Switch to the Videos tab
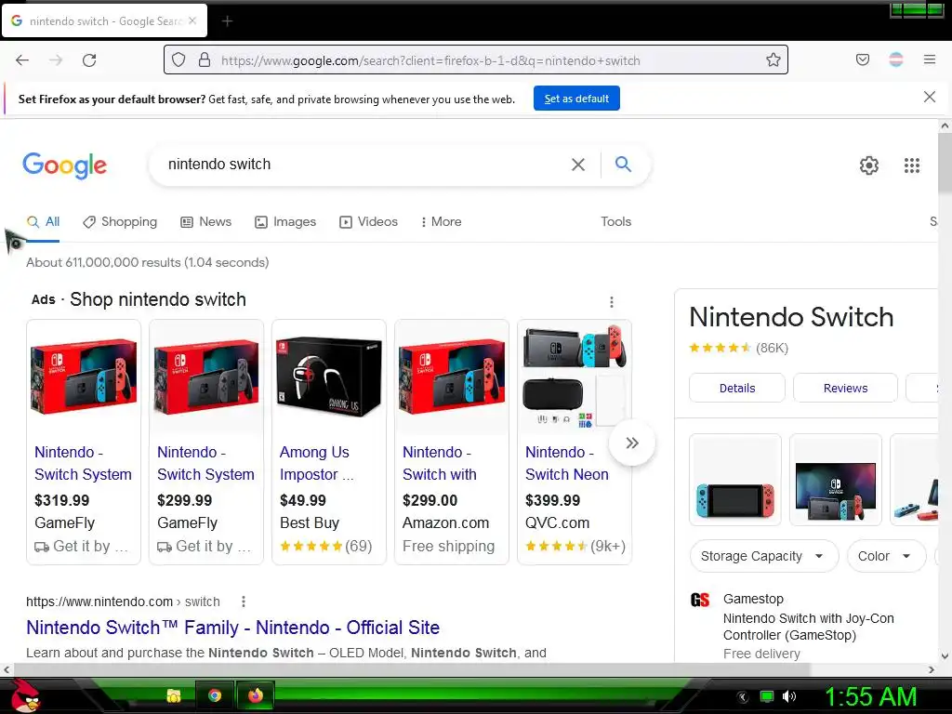 point(368,221)
